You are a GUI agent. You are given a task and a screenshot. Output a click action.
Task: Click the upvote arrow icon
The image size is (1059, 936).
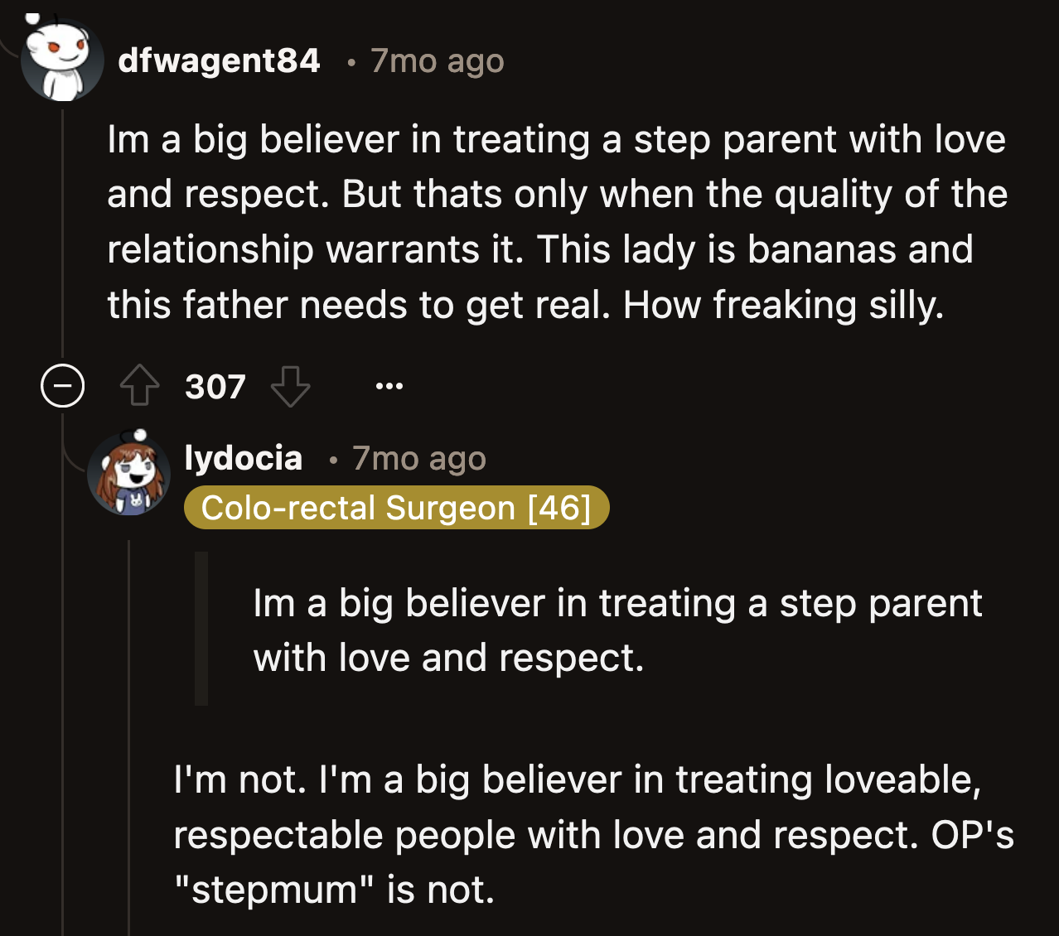click(x=139, y=384)
